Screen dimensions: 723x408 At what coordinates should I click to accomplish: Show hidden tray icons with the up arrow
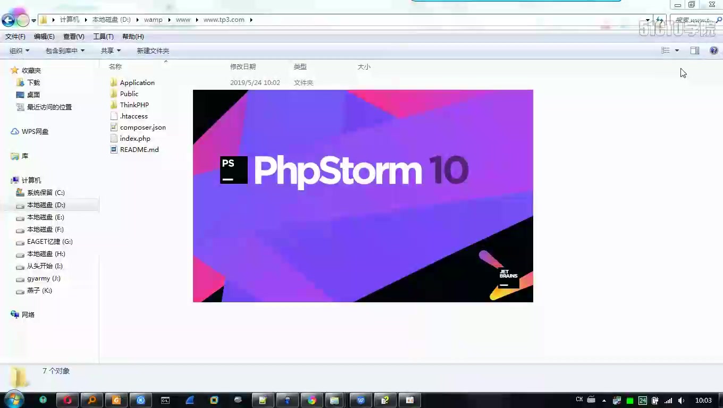click(x=604, y=400)
